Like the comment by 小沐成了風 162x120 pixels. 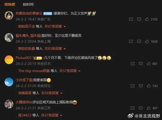tap(149, 86)
